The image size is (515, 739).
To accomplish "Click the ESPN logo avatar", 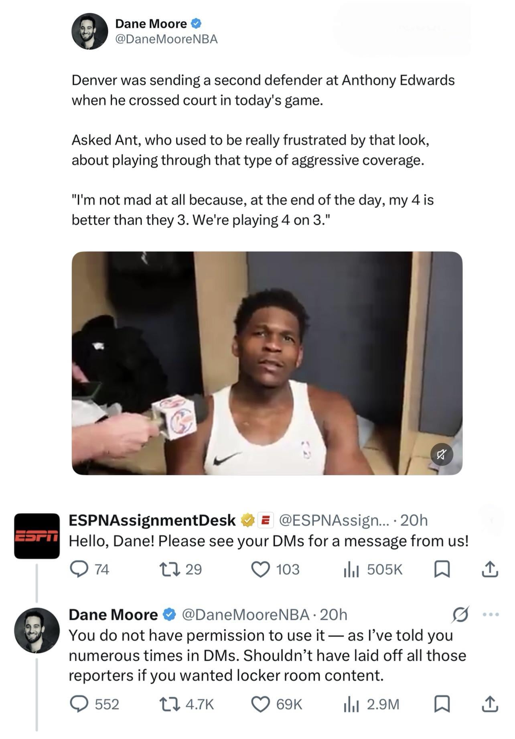I will (36, 535).
